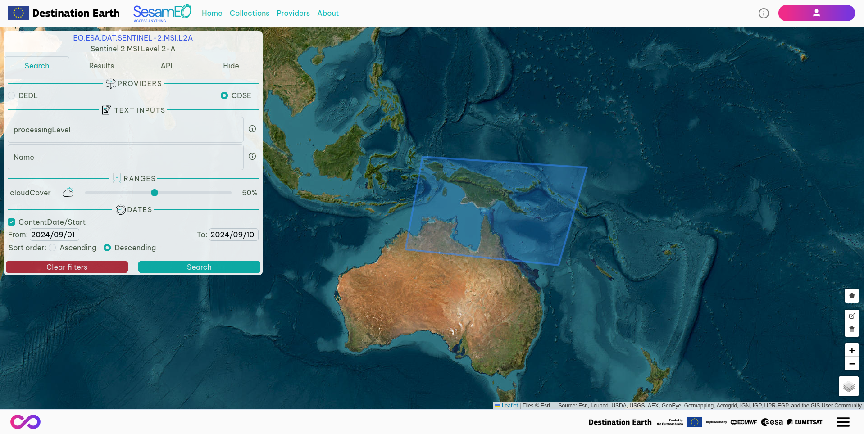Choose Descending sort order
The width and height of the screenshot is (864, 434).
pos(107,248)
